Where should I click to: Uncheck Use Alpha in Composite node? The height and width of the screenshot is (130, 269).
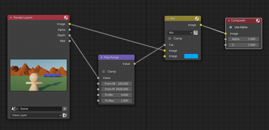231,27
